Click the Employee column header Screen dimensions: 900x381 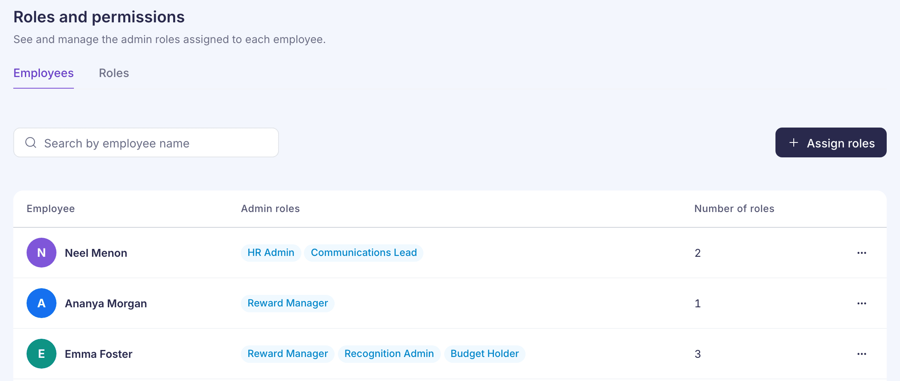(x=51, y=209)
